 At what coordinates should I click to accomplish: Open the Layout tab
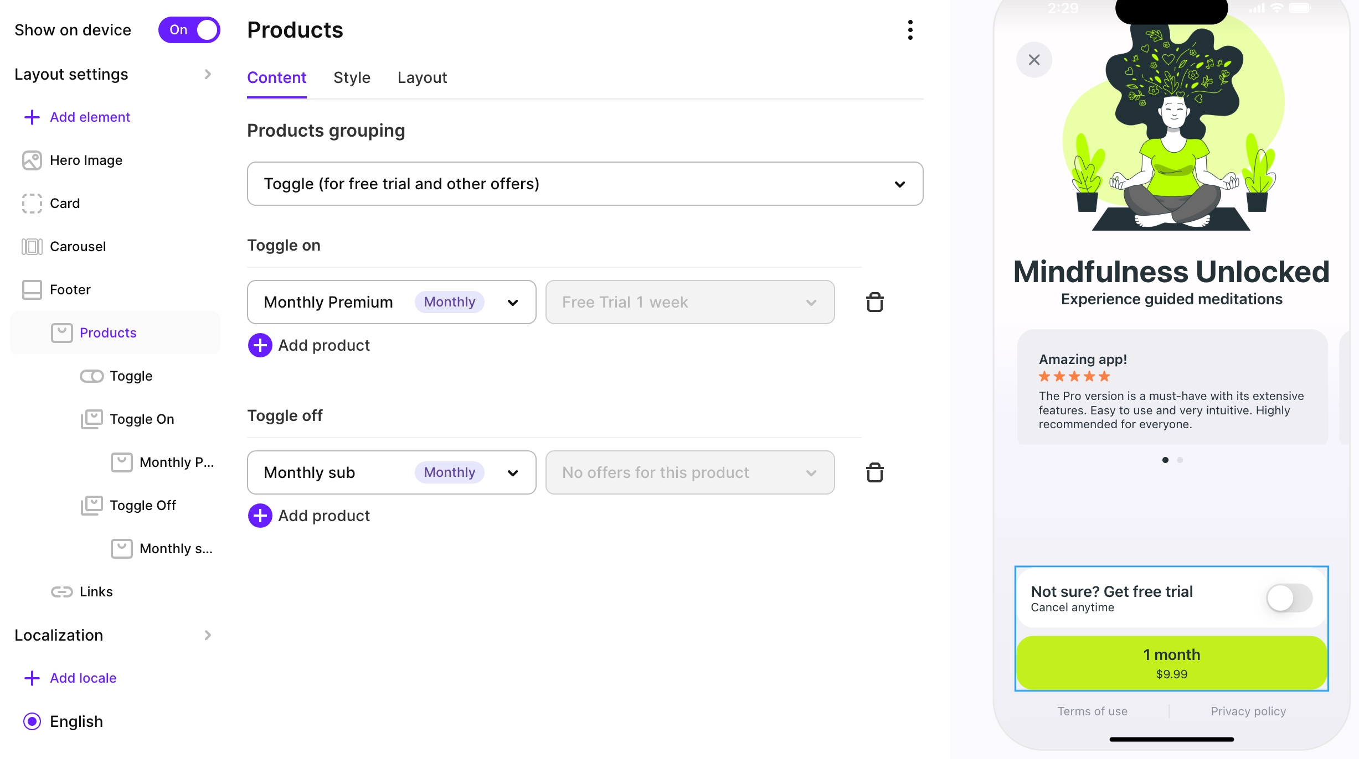(x=422, y=77)
